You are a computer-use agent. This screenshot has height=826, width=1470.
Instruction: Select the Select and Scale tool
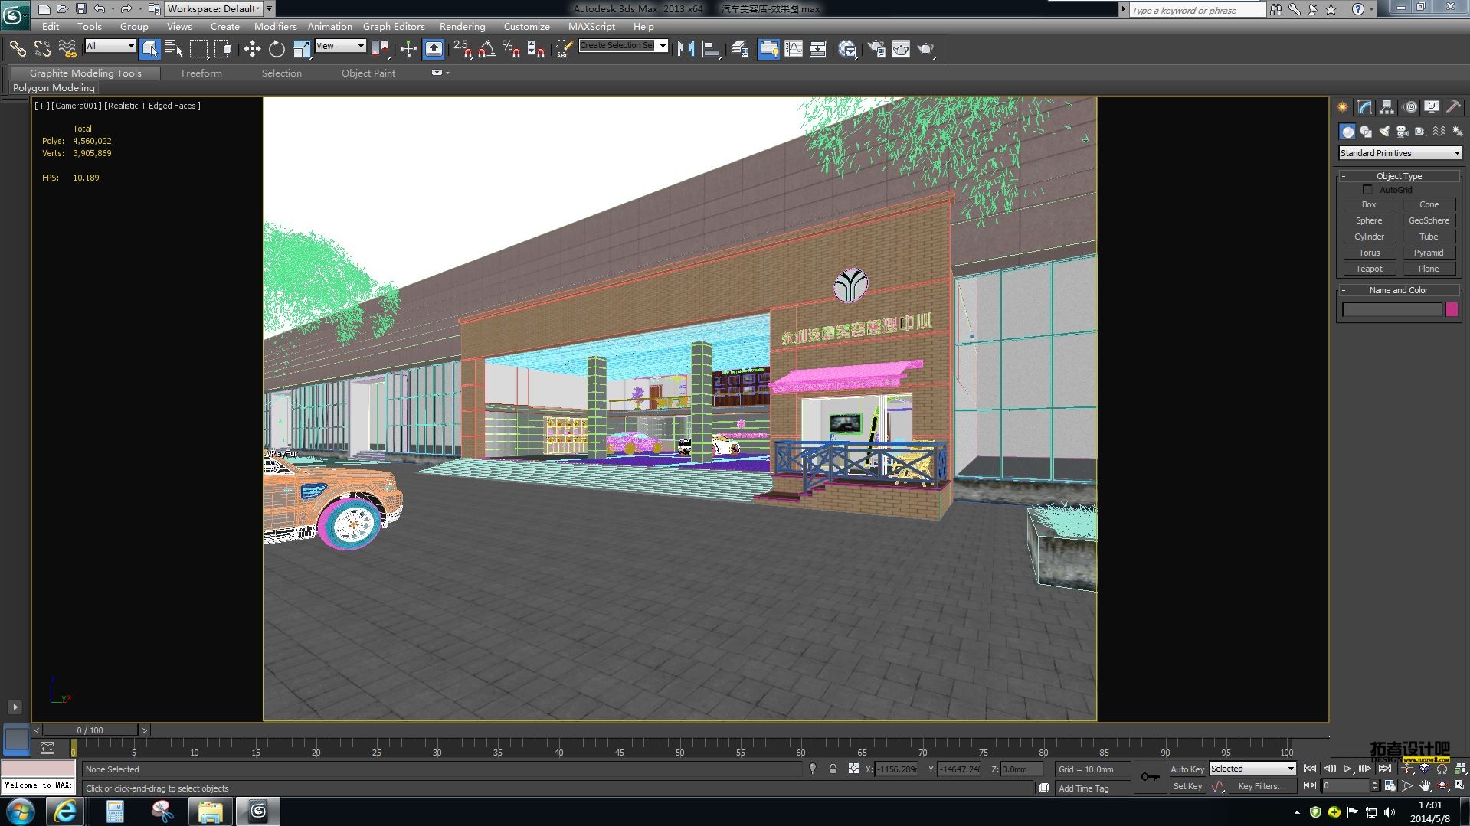tap(301, 49)
